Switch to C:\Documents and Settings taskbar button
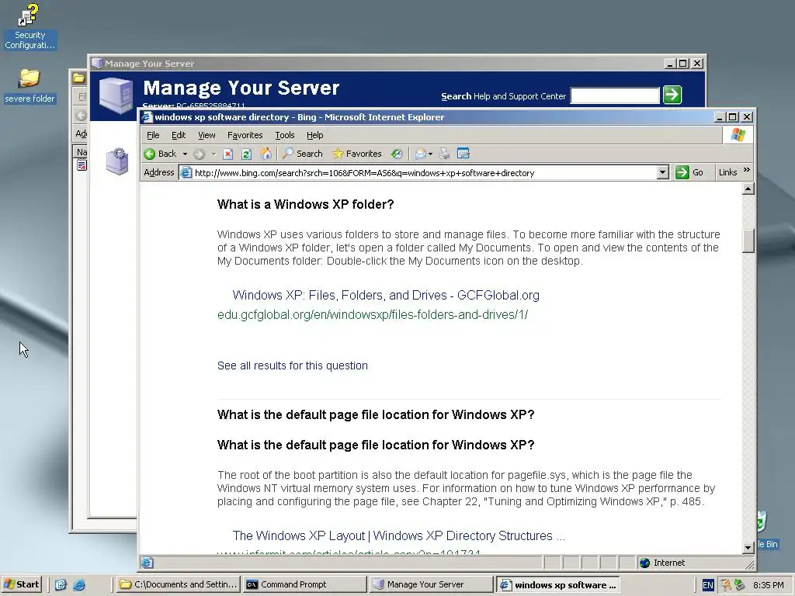795x596 pixels. pyautogui.click(x=178, y=584)
